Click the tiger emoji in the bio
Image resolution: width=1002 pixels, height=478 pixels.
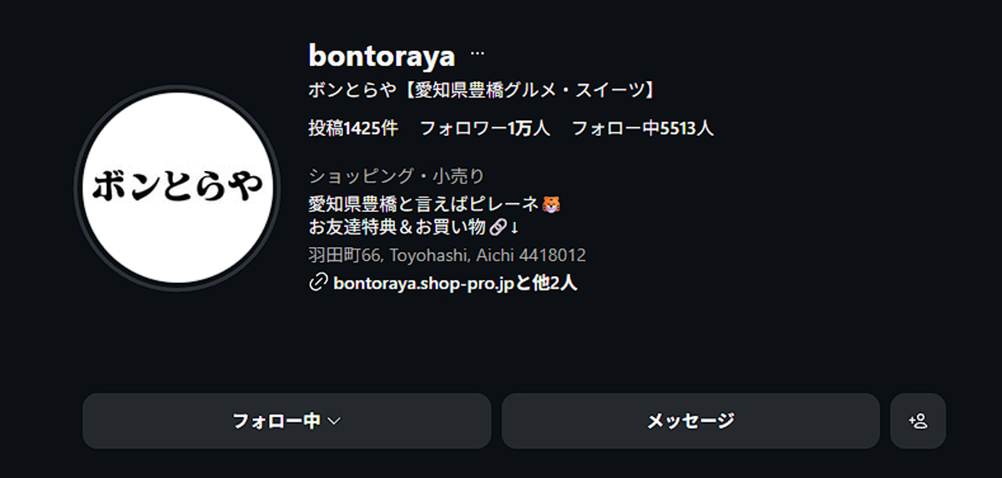click(551, 204)
